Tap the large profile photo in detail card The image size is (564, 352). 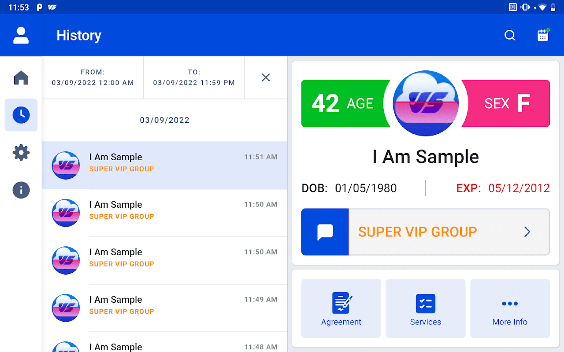[426, 103]
